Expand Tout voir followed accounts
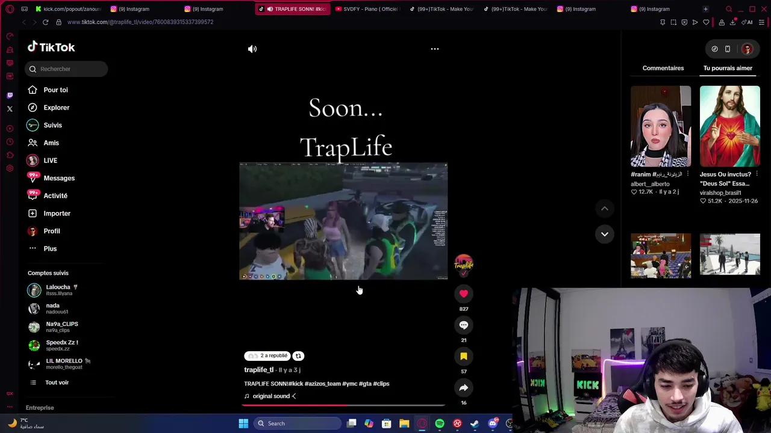This screenshot has height=433, width=771. [57, 382]
